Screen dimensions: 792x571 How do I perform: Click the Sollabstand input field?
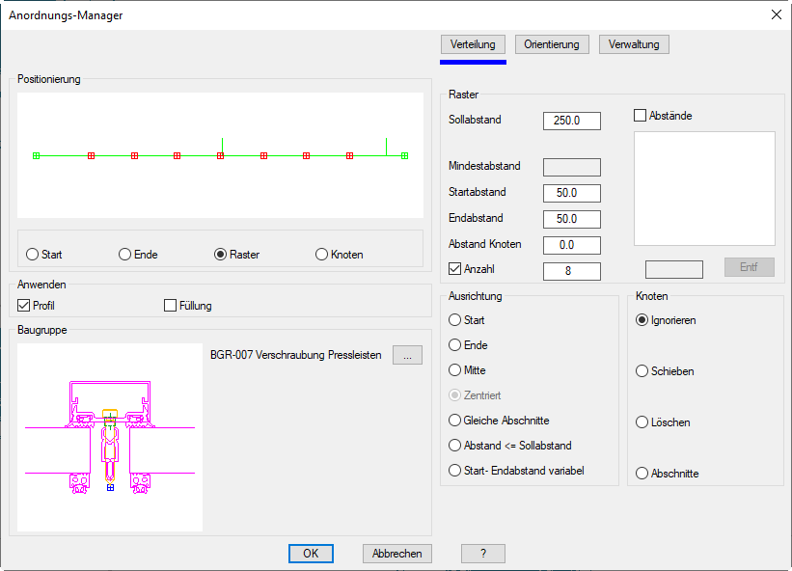[572, 121]
